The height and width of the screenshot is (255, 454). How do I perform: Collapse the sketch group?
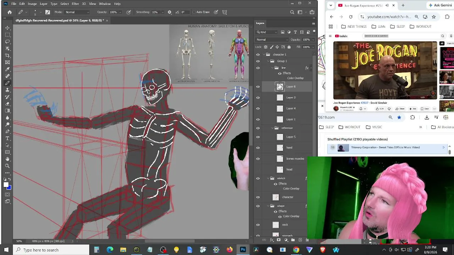(x=268, y=178)
